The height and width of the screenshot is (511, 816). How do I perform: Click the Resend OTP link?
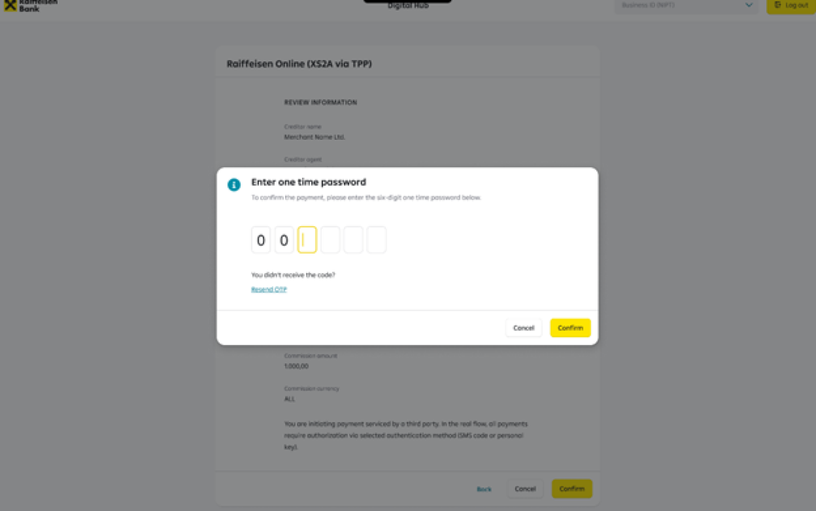(x=269, y=290)
